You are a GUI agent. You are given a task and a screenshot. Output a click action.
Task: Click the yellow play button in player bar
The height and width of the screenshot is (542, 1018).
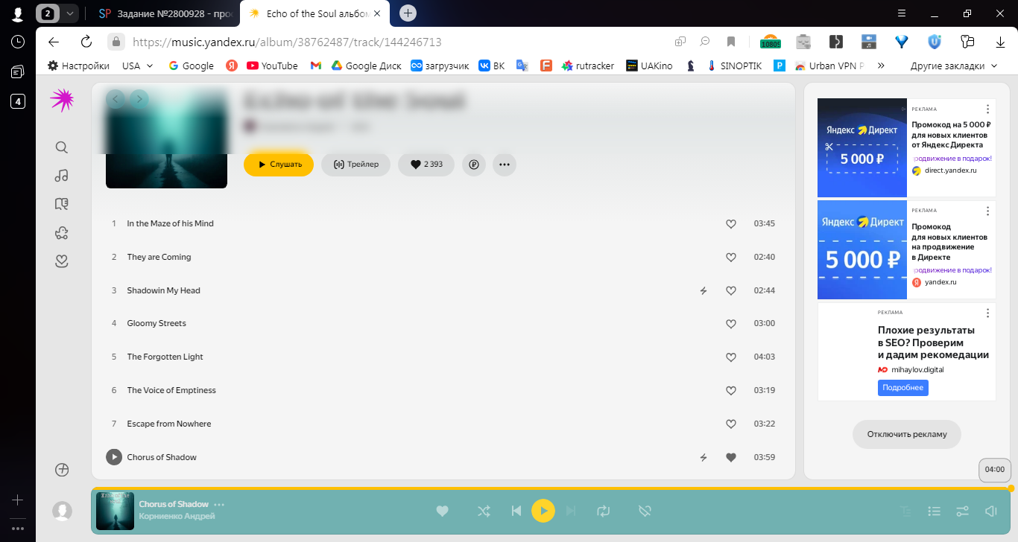click(543, 511)
